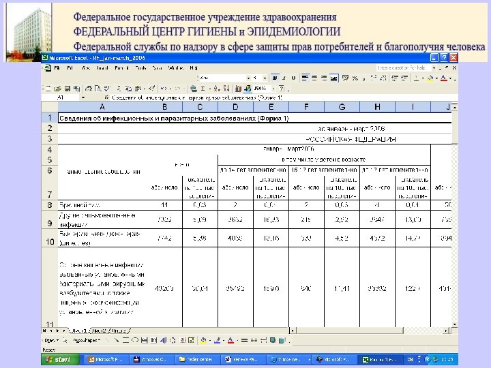The image size is (491, 368).
Task: Open the Insert menu
Action: pyautogui.click(x=102, y=68)
